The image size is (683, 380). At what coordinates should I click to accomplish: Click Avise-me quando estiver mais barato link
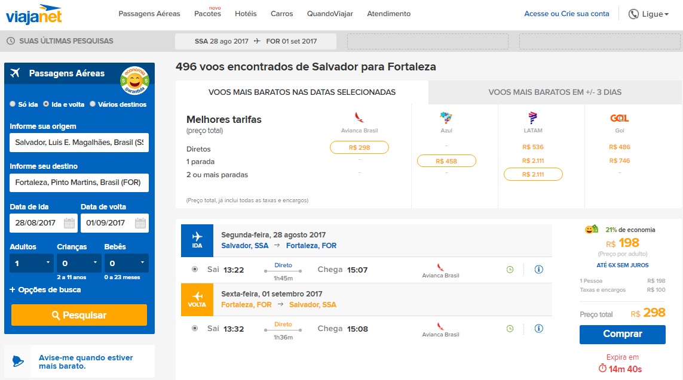(86, 362)
